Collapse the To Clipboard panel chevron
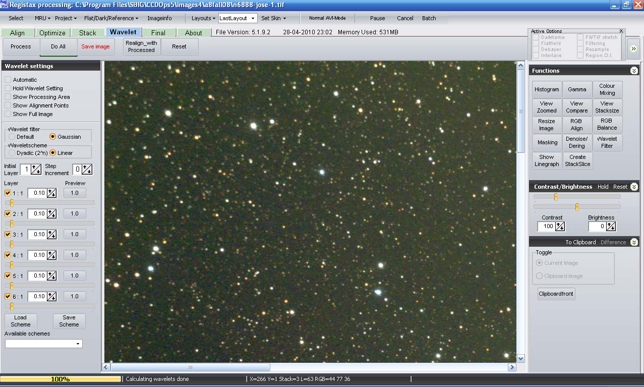The height and width of the screenshot is (387, 644). coord(634,242)
